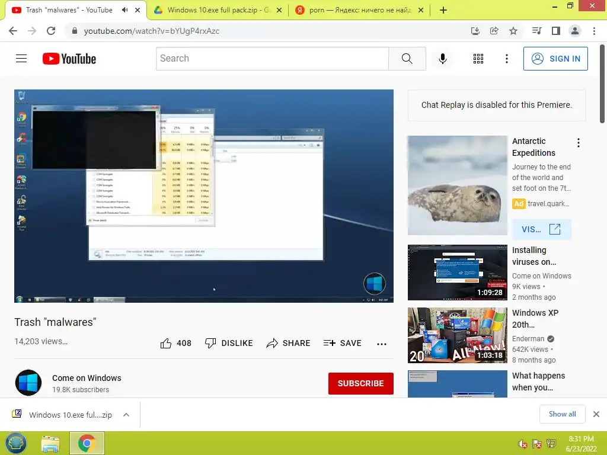Click the VIS... ad visit button
The image size is (607, 455).
[542, 229]
